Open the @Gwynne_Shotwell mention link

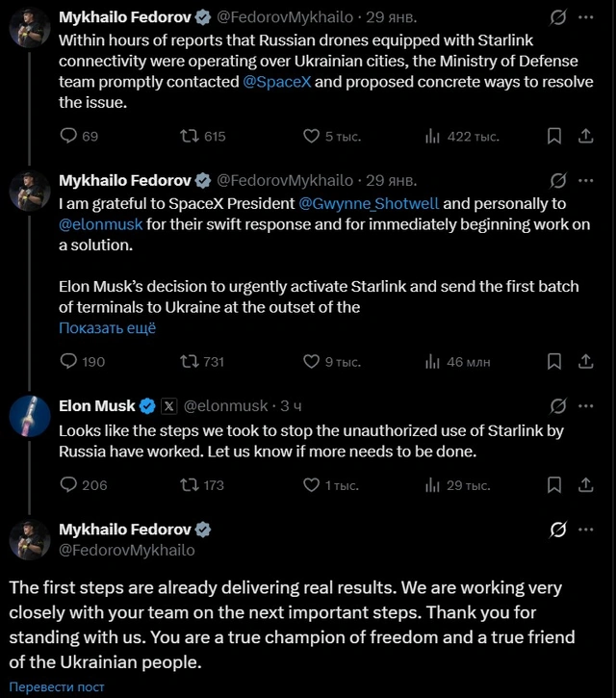(x=369, y=204)
